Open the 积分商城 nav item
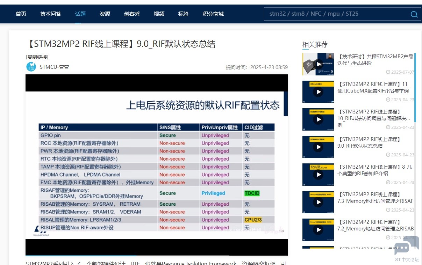 [x=213, y=14]
